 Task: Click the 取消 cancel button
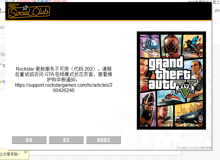pyautogui.click(x=29, y=140)
